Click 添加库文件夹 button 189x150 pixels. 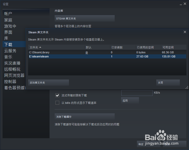pyautogui.click(x=49, y=83)
